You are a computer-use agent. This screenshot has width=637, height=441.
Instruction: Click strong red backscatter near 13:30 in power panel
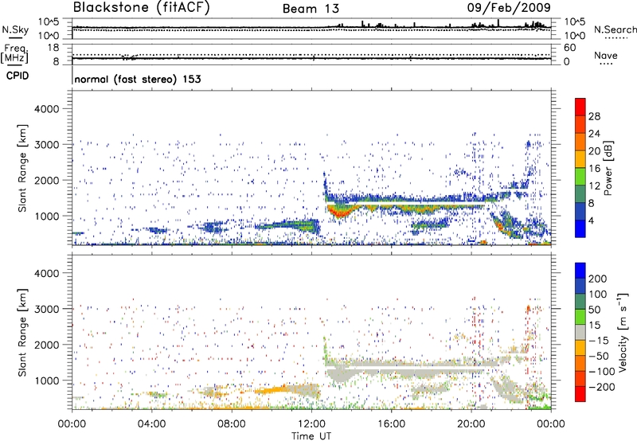(x=339, y=211)
